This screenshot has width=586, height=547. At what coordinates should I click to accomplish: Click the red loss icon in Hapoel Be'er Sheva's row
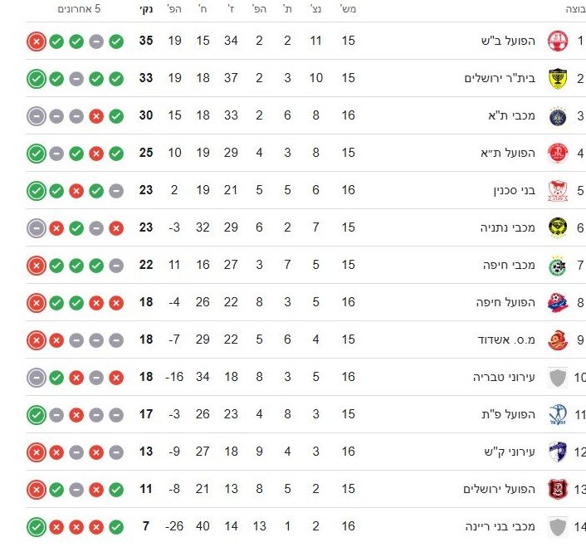[x=36, y=41]
